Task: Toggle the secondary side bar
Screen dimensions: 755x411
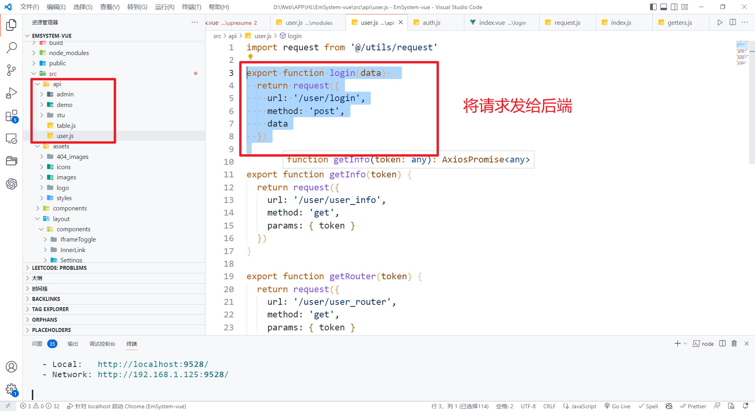Action: tap(674, 7)
